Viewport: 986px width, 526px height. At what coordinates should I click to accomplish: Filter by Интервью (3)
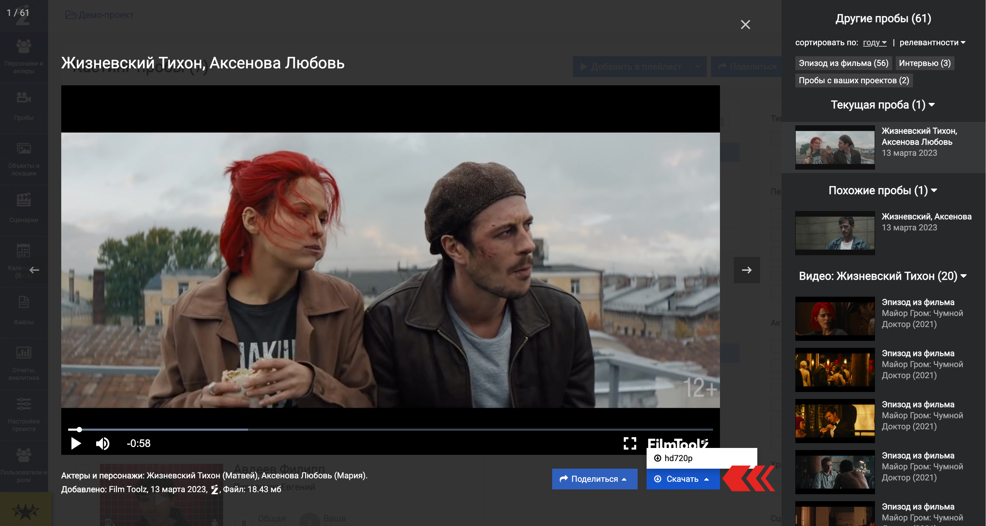click(x=924, y=63)
